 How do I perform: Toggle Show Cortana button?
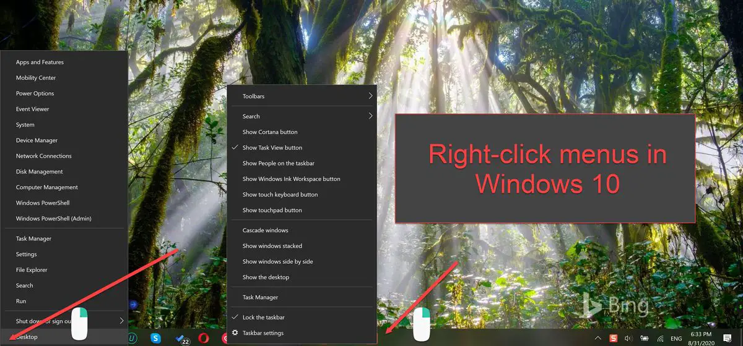[302, 132]
